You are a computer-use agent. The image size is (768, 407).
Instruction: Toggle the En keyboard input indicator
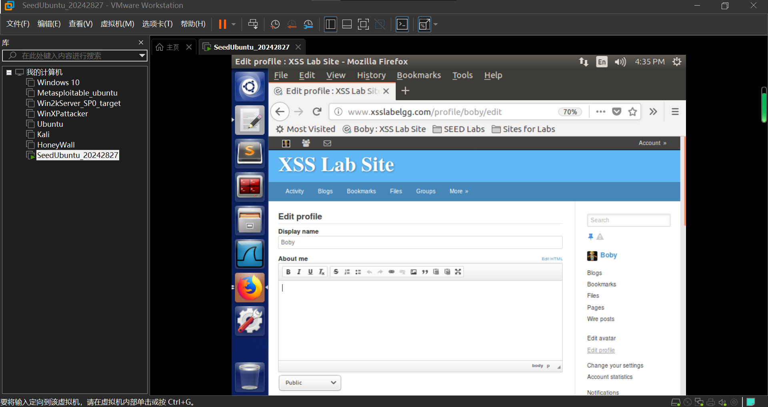click(x=602, y=62)
